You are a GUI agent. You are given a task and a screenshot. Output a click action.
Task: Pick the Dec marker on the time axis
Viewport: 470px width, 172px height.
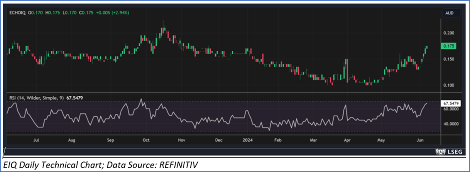point(219,140)
